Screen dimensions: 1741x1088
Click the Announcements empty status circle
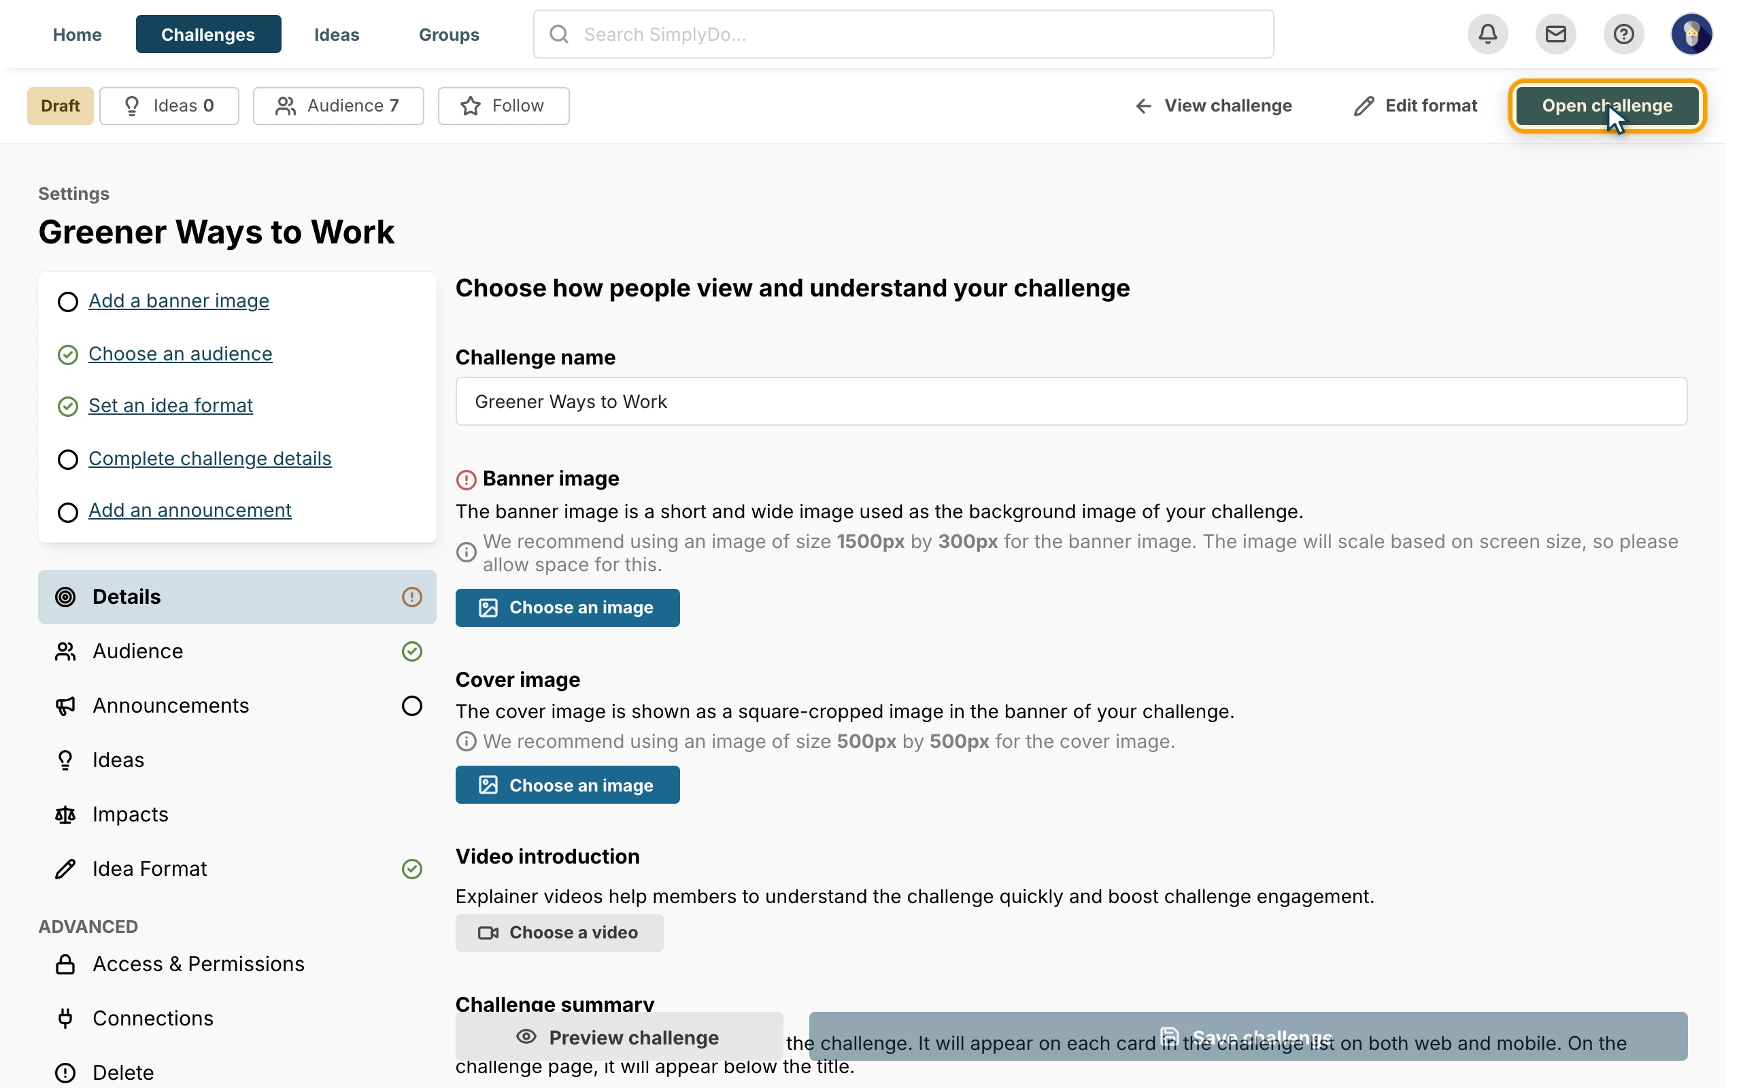pos(411,706)
